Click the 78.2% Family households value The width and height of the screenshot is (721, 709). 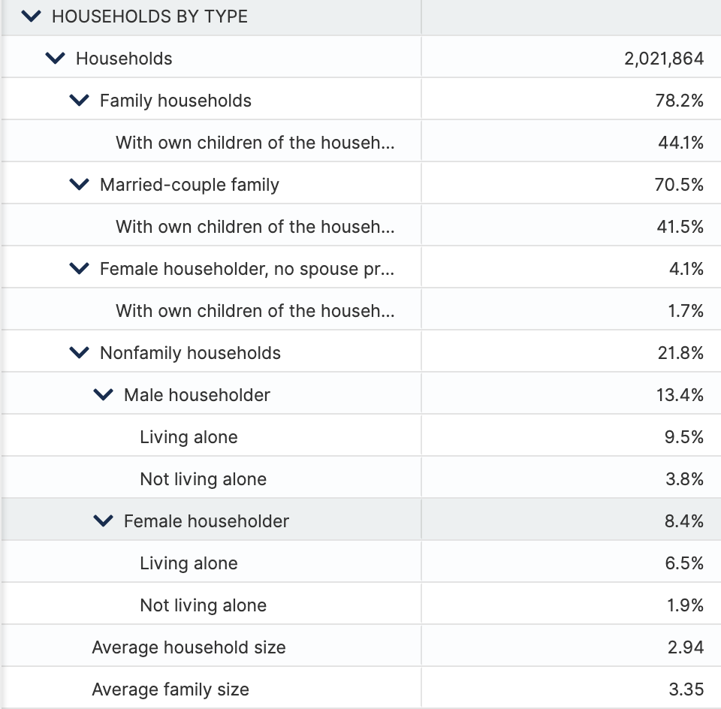[679, 100]
